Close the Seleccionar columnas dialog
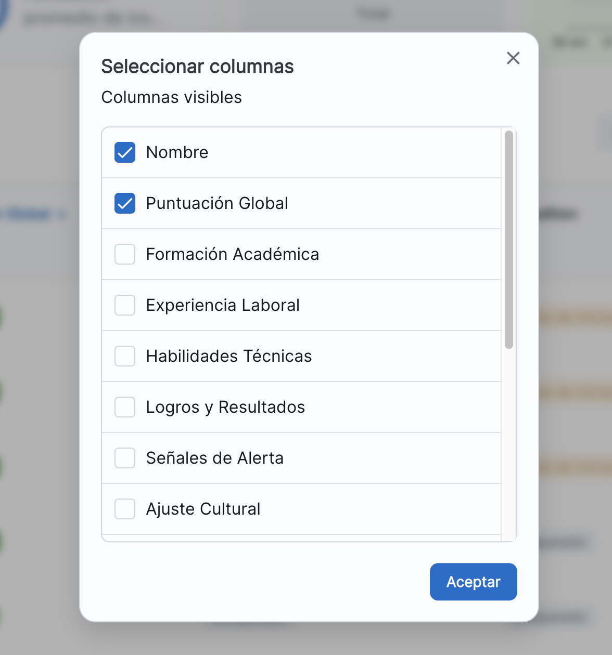The width and height of the screenshot is (612, 655). [x=513, y=58]
